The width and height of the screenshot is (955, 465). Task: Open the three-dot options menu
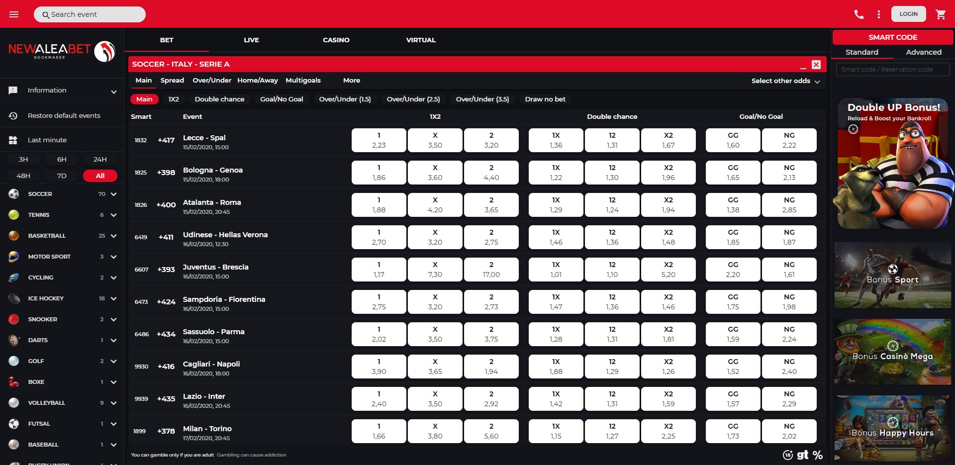(879, 14)
